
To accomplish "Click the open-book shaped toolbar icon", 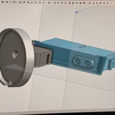I will (x=108, y=3).
